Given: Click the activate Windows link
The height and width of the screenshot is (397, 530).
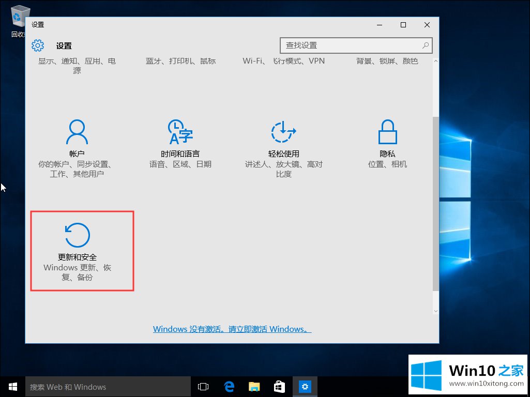Looking at the screenshot, I should pos(232,329).
